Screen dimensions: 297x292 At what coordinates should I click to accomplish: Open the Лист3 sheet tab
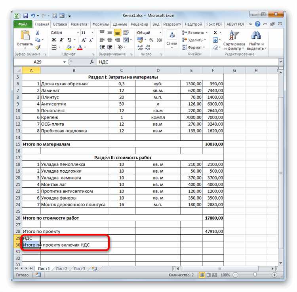coord(79,269)
